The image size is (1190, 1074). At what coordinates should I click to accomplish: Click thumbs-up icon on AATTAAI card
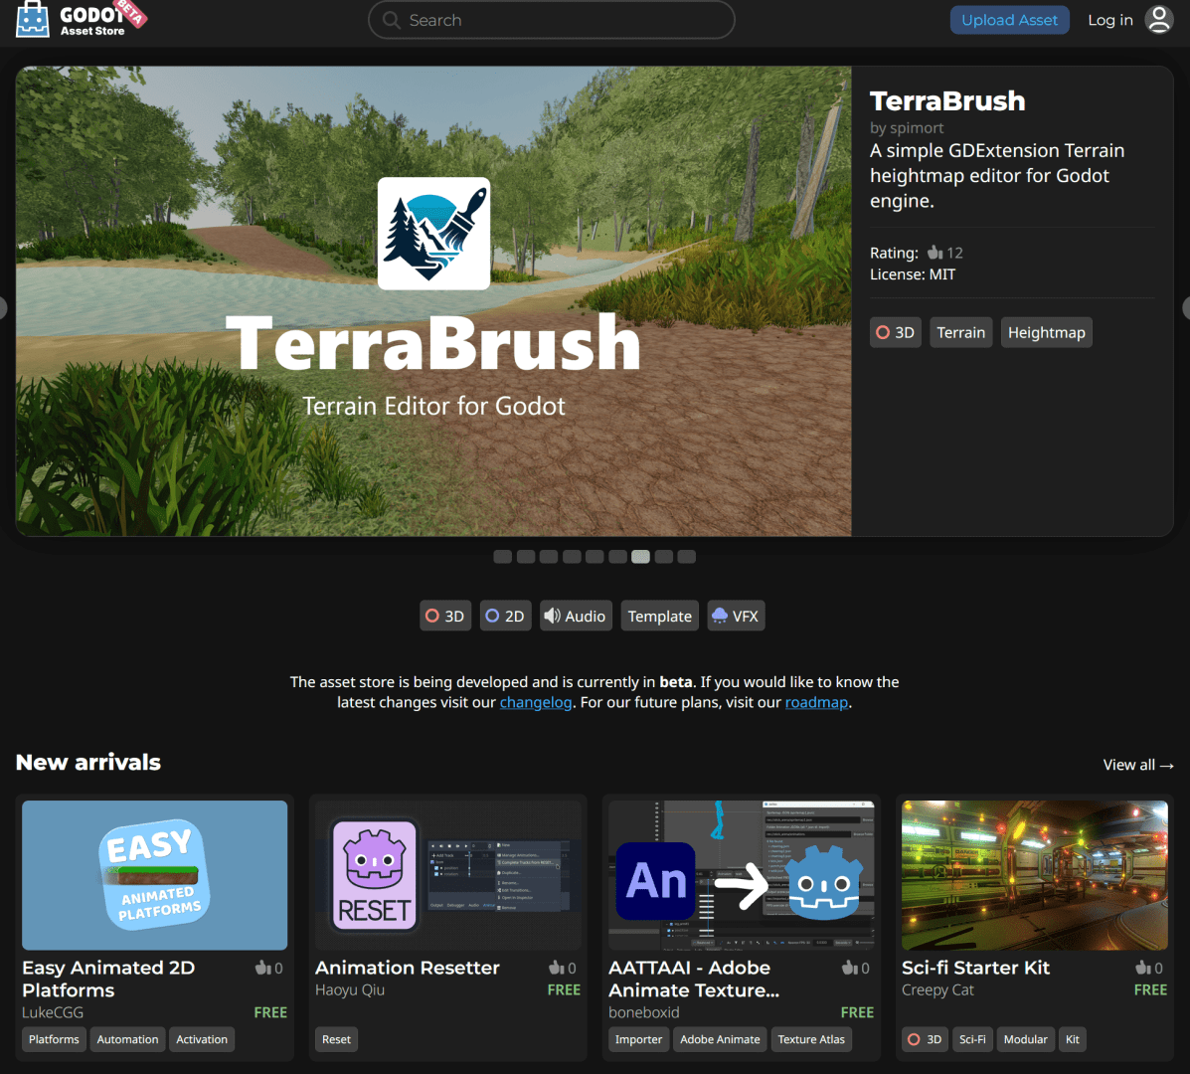849,968
